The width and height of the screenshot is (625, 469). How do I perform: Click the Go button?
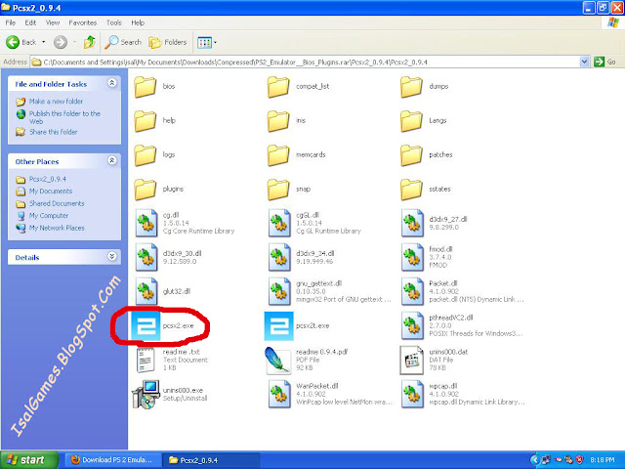pos(604,62)
